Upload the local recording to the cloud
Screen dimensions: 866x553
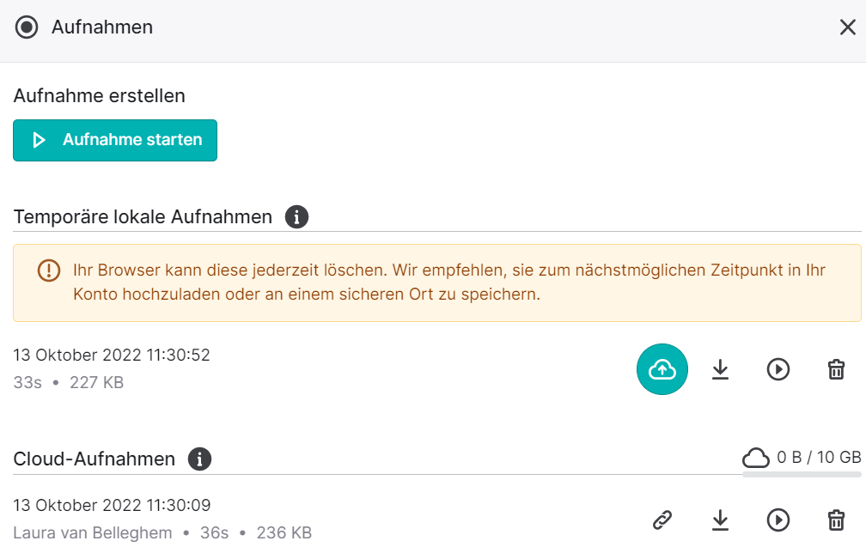pyautogui.click(x=662, y=369)
